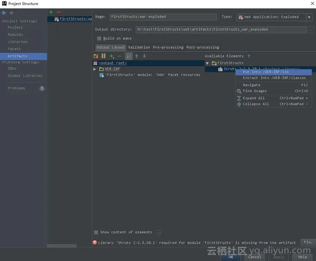Open content elements options ellipsis button

pyautogui.click(x=159, y=233)
